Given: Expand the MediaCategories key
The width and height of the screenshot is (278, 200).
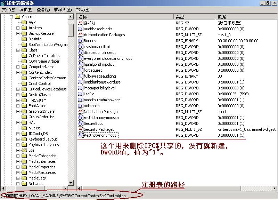Looking at the screenshot, I should 18,156.
